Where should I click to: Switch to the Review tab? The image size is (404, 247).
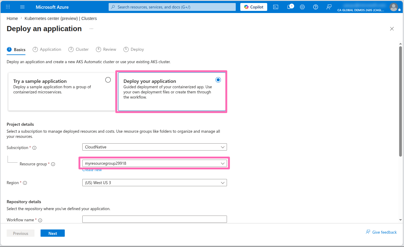106,49
